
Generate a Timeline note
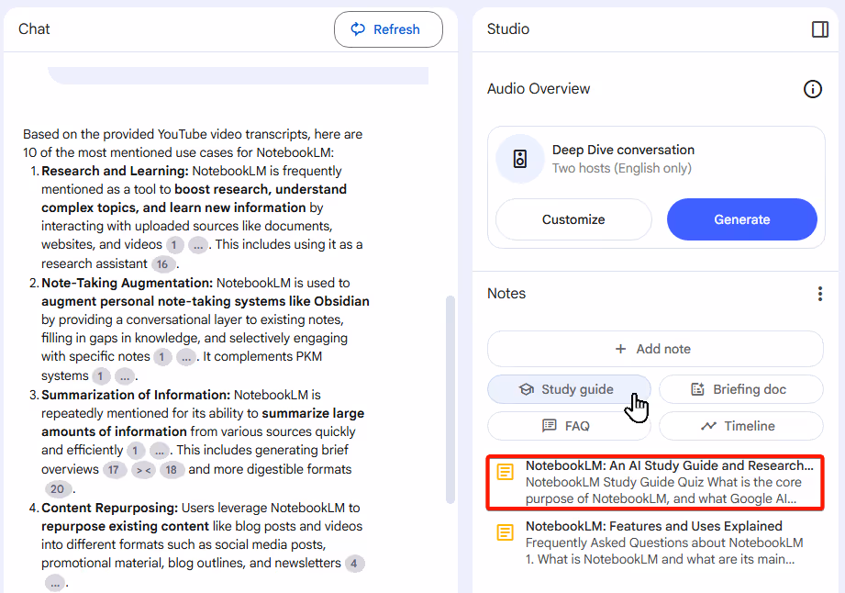pyautogui.click(x=741, y=426)
